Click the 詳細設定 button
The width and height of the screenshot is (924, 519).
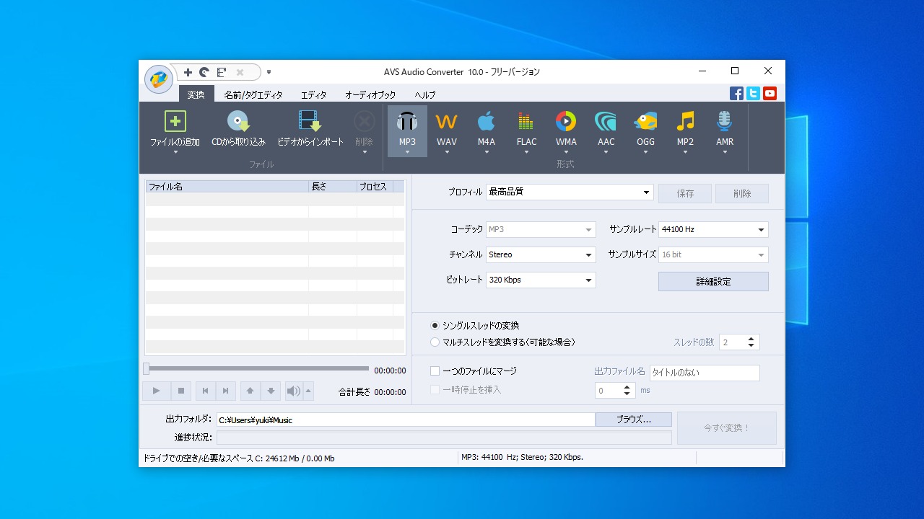coord(713,282)
